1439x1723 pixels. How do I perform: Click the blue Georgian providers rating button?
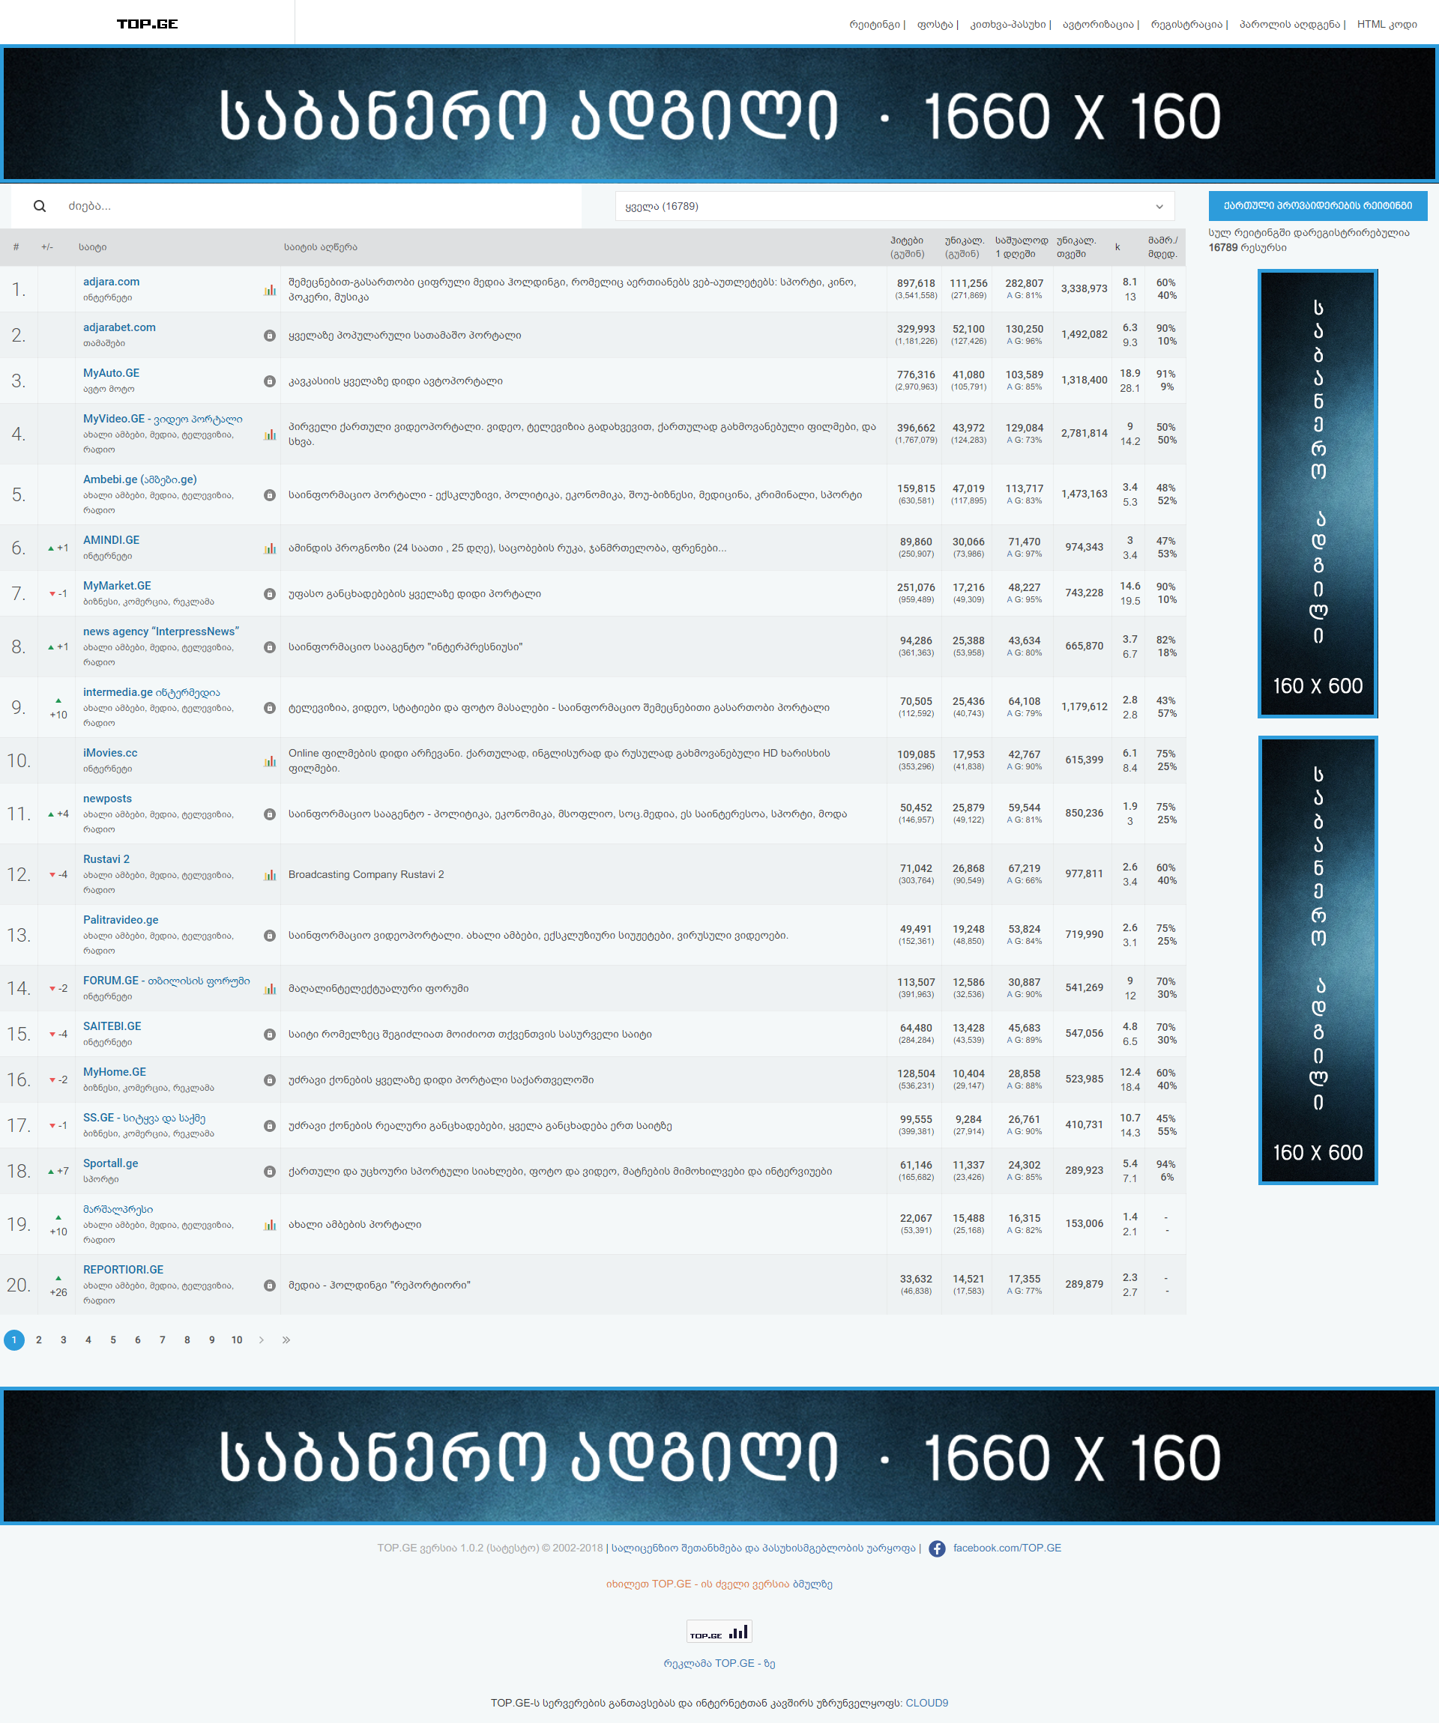point(1318,206)
